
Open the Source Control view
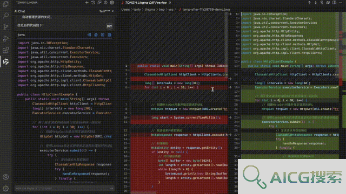coord(6,27)
